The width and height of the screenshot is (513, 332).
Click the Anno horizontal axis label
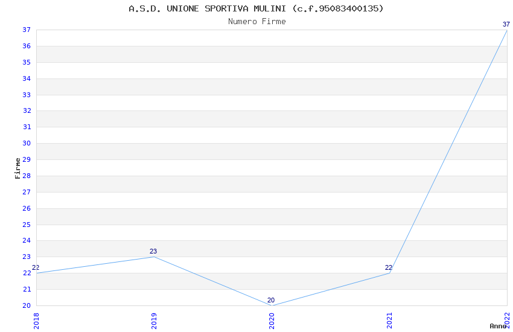pyautogui.click(x=498, y=326)
